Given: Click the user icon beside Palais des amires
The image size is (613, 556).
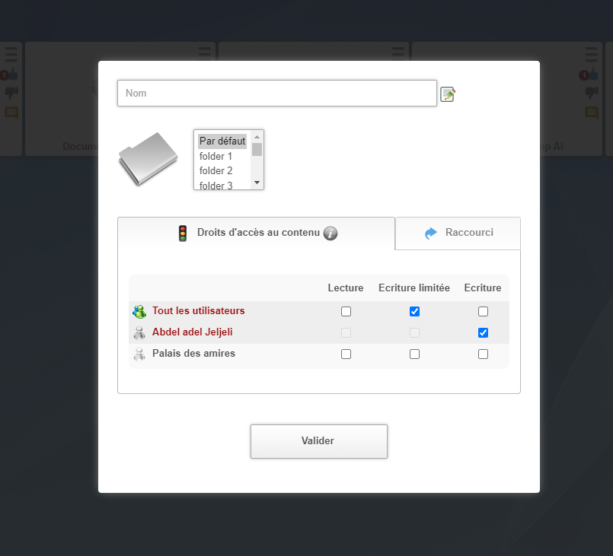Looking at the screenshot, I should coord(139,354).
